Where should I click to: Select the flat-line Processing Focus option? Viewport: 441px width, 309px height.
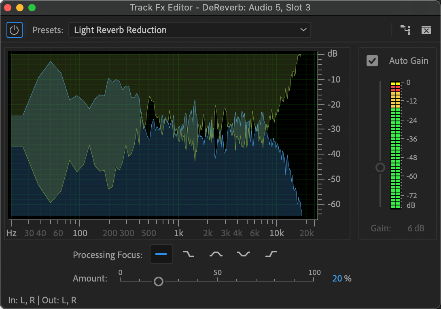161,254
